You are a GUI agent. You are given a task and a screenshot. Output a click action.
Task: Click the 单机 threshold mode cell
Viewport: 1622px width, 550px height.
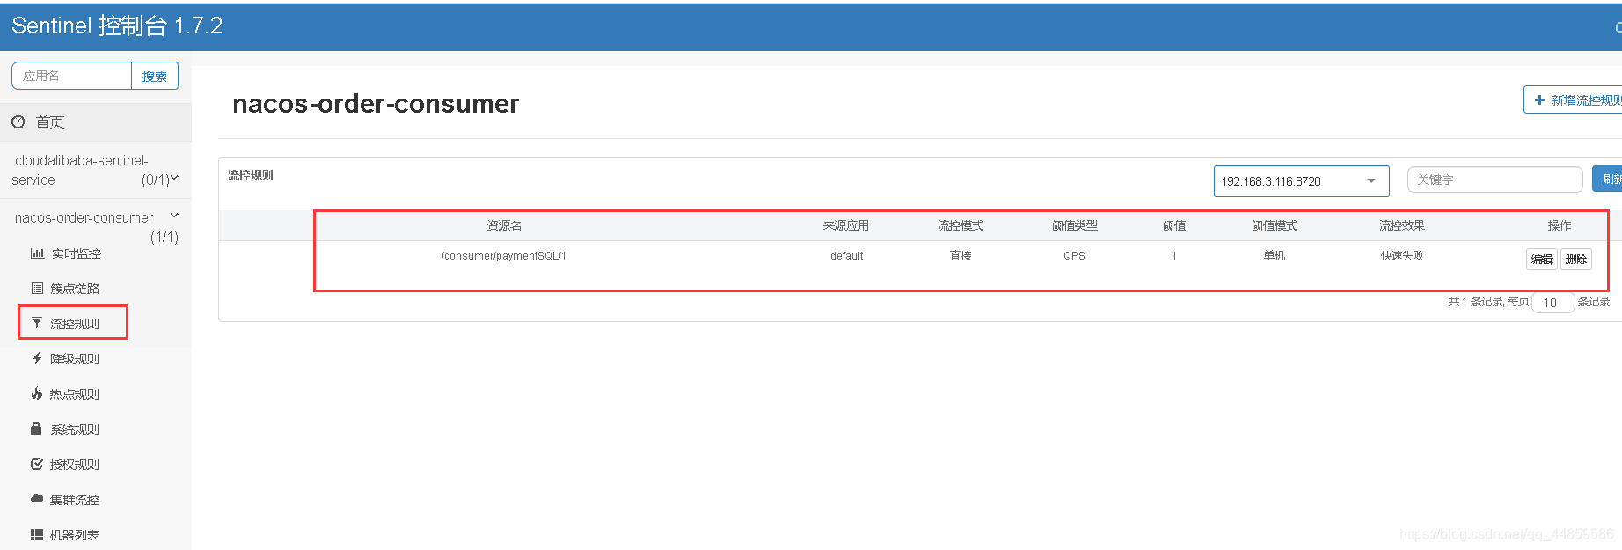pyautogui.click(x=1275, y=256)
